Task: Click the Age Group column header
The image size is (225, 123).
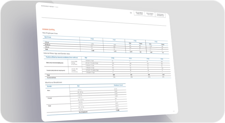Action: click(48, 37)
